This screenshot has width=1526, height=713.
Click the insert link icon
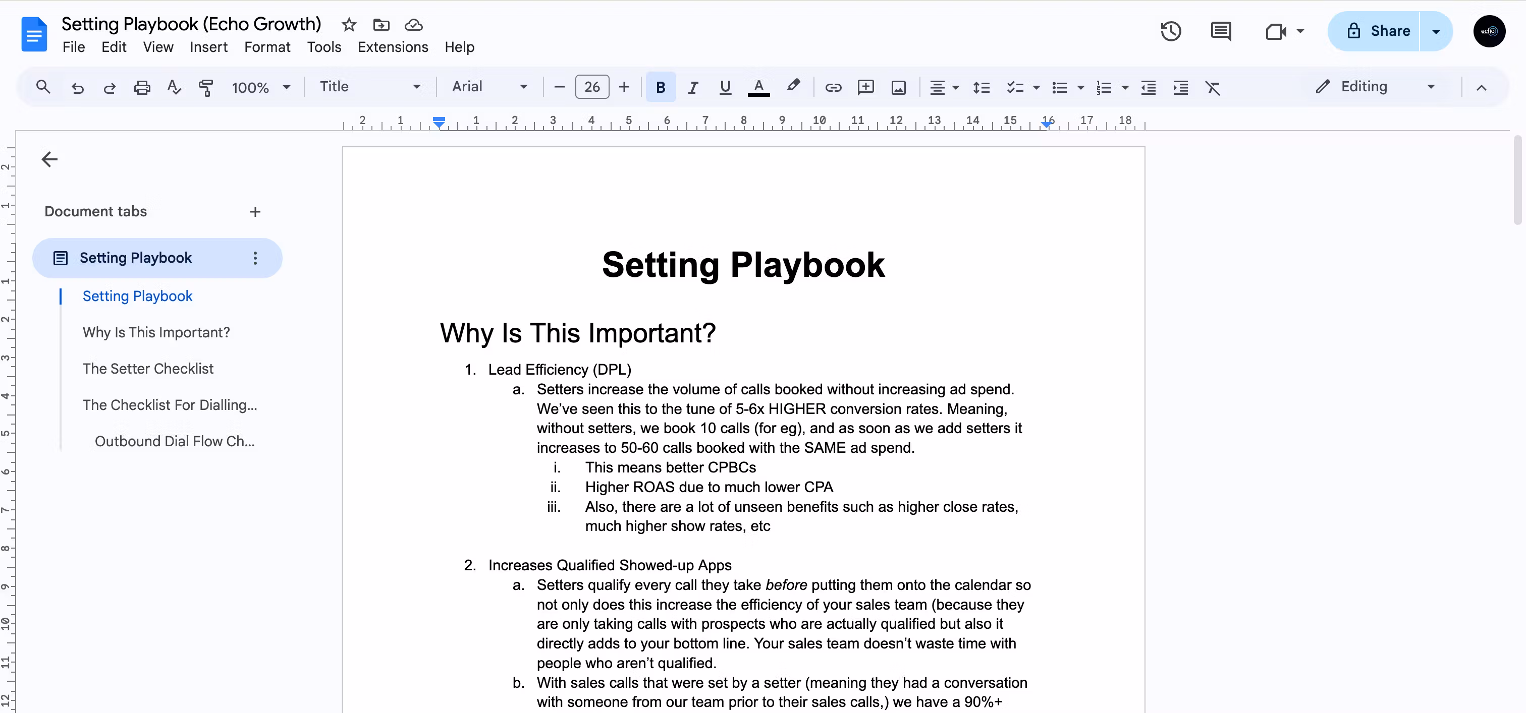click(833, 88)
